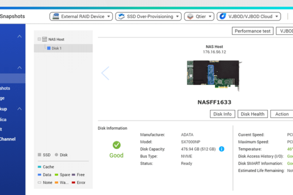This screenshot has width=293, height=195.
Task: Click the Disk legend circle icon
Action: [x=57, y=154]
